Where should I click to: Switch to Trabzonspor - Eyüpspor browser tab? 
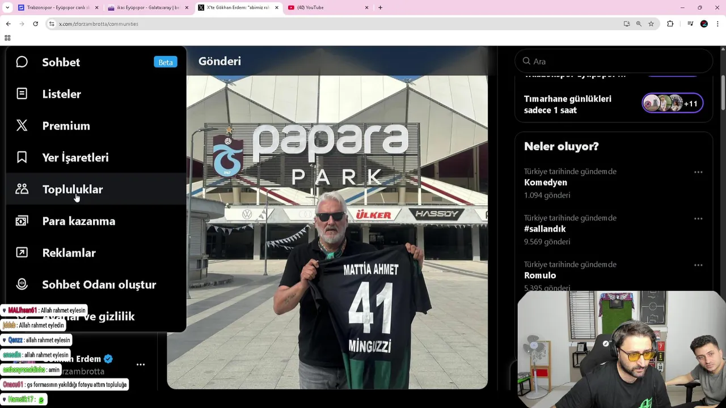(58, 7)
